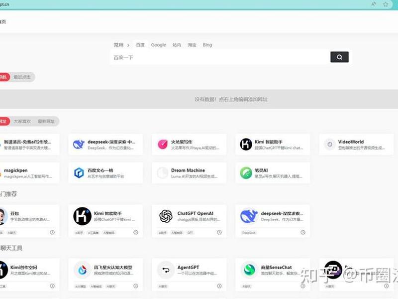Image resolution: width=398 pixels, height=299 pixels.
Task: Open the 大家喜欢 tab
Action: (22, 121)
